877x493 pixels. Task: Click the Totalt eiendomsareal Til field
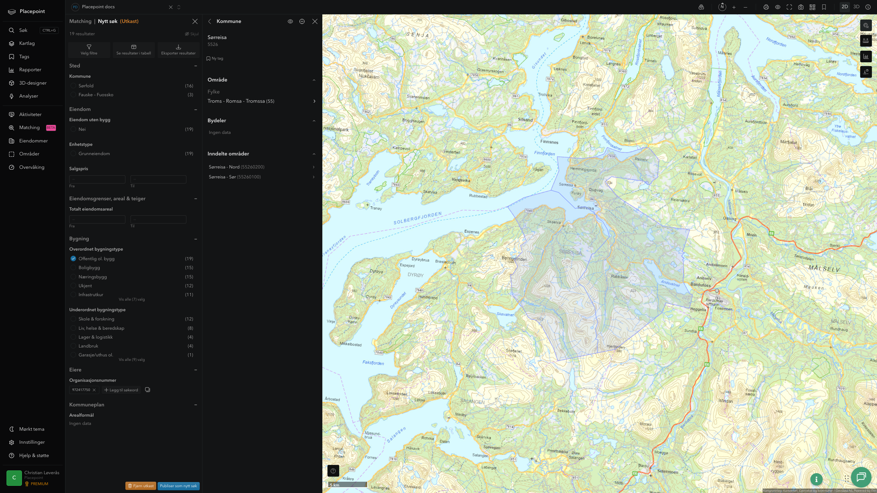(158, 219)
